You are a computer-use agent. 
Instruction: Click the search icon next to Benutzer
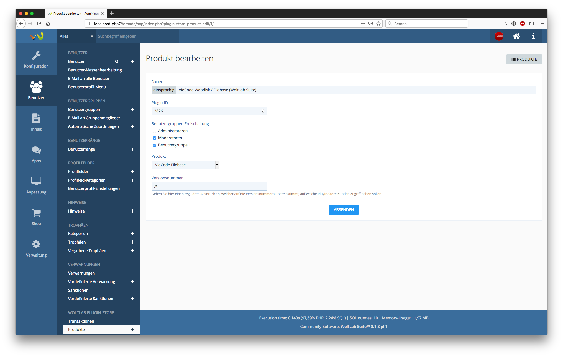[x=117, y=61]
